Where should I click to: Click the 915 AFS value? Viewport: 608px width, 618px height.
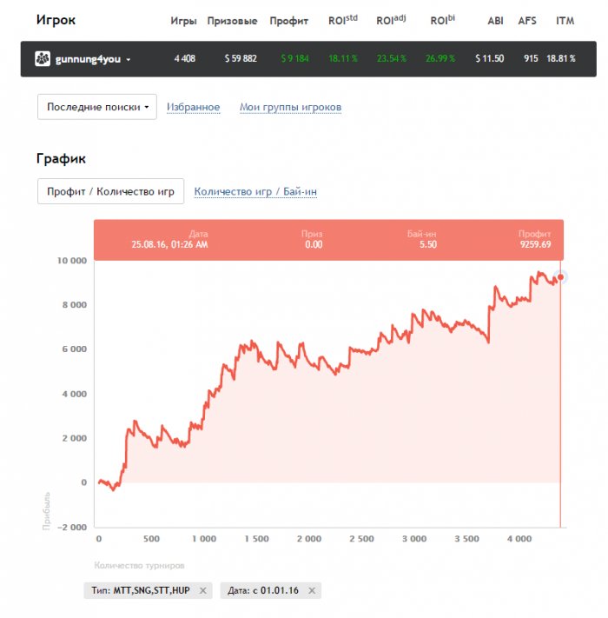coord(531,59)
